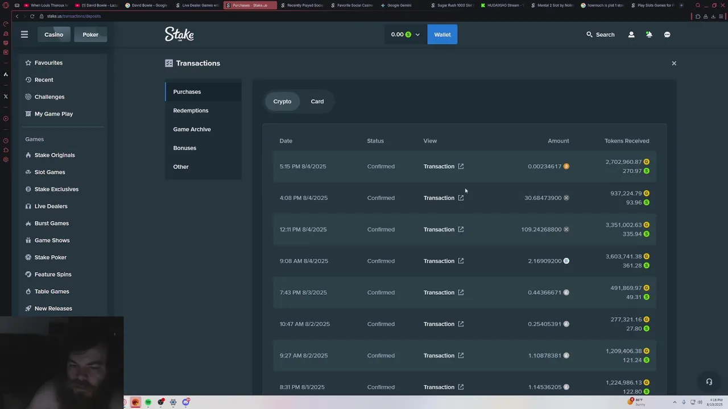Click the gold coin icon beside 2,702,960.87
The height and width of the screenshot is (409, 728).
[646, 162]
